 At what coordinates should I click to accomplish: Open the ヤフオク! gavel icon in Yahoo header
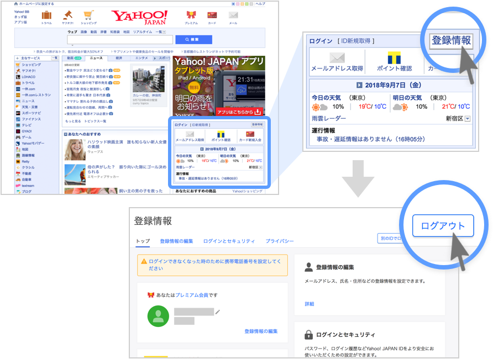coord(67,15)
